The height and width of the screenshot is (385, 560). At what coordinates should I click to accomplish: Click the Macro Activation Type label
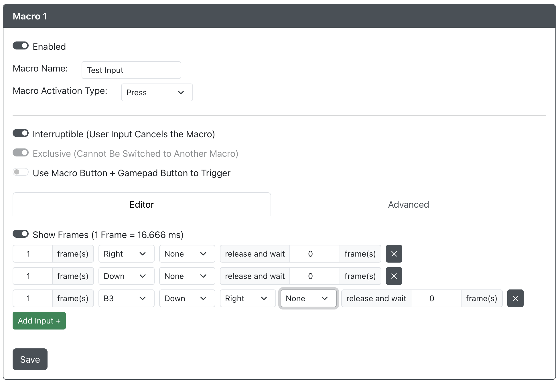coord(60,91)
